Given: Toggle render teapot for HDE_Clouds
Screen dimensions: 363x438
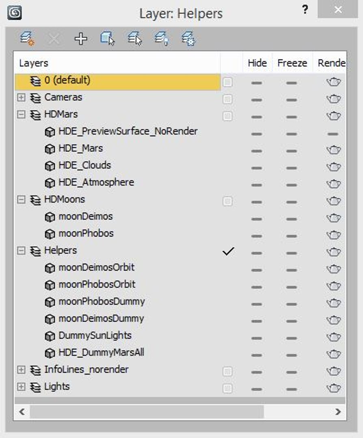Looking at the screenshot, I should [x=334, y=167].
